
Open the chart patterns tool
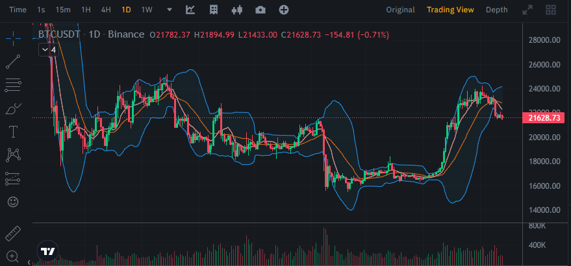(13, 155)
